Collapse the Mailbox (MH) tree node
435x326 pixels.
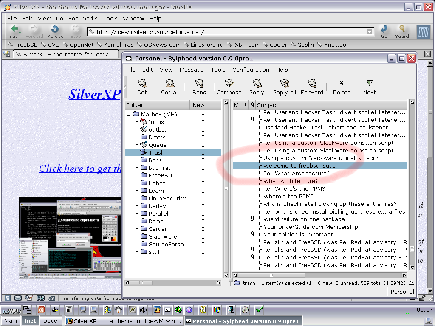coord(128,114)
